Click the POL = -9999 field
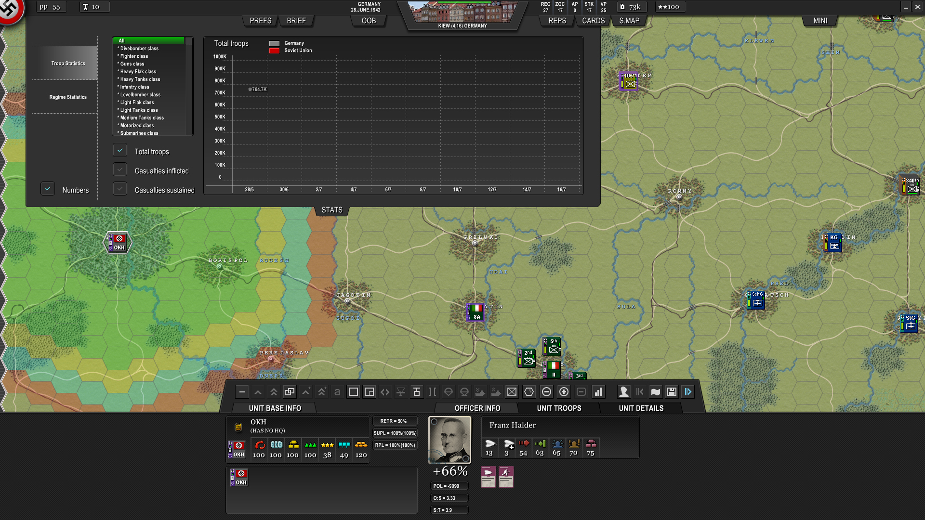Viewport: 925px width, 520px height. pos(449,486)
